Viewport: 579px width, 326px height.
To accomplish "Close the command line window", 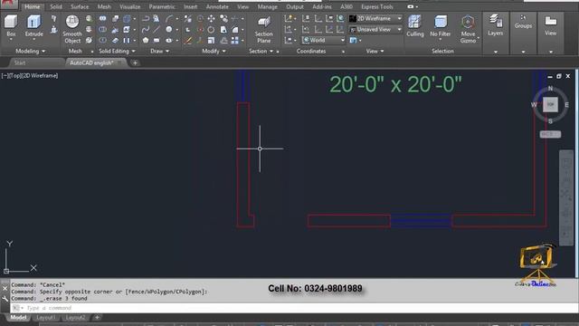I will tap(5, 289).
